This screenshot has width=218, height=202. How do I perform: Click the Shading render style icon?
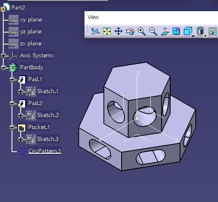(200, 31)
